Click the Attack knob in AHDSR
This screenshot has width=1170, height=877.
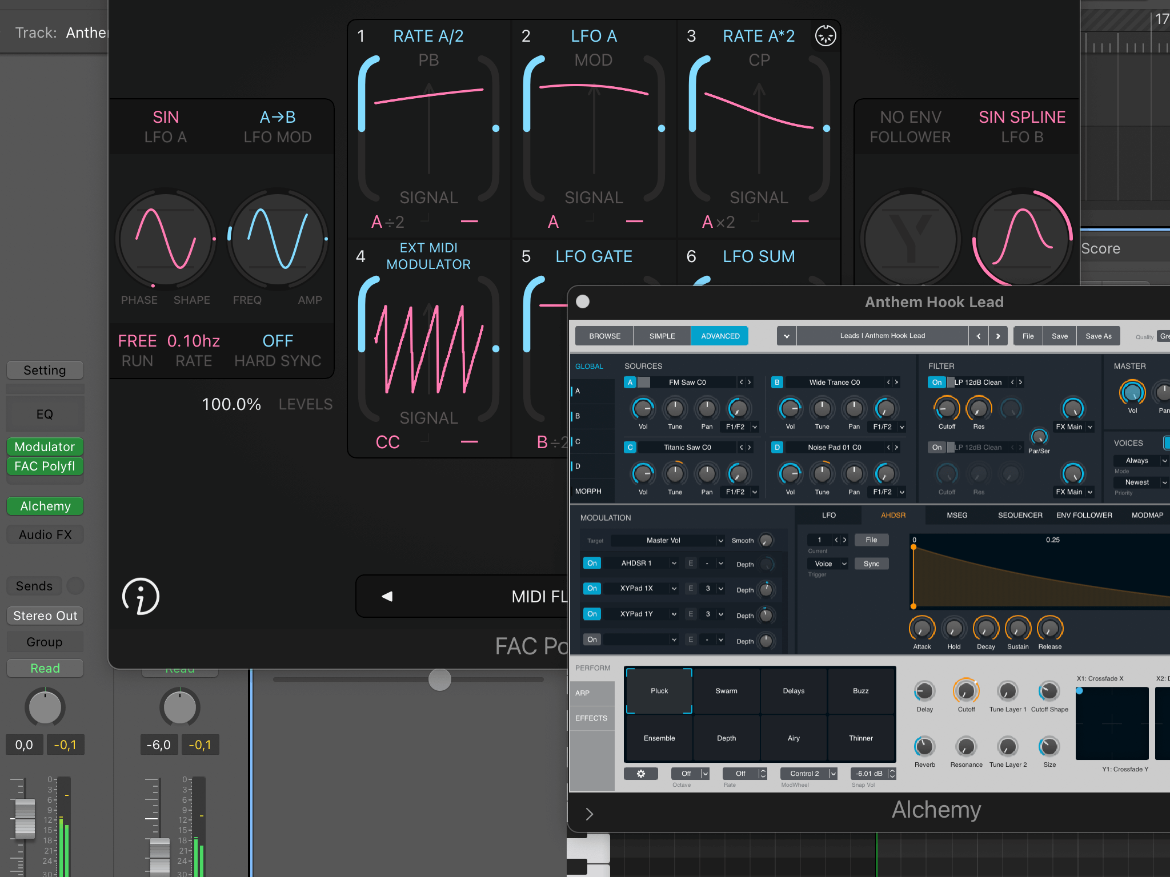921,629
